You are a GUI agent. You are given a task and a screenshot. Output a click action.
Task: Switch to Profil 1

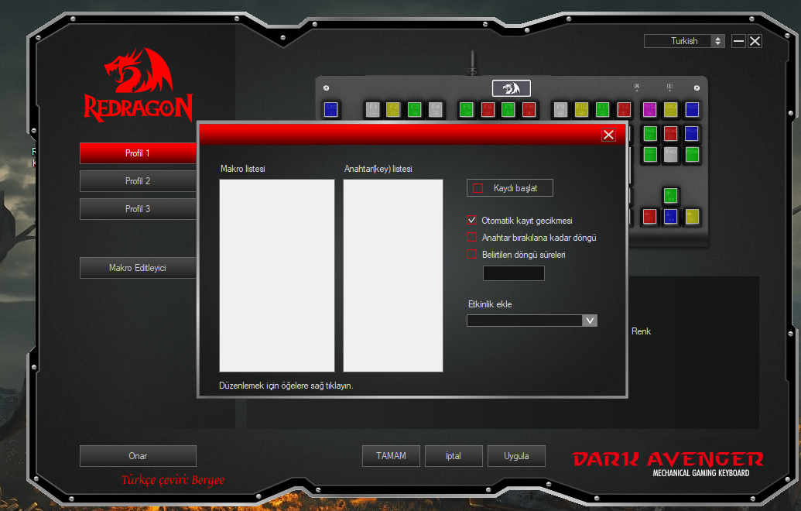click(138, 153)
